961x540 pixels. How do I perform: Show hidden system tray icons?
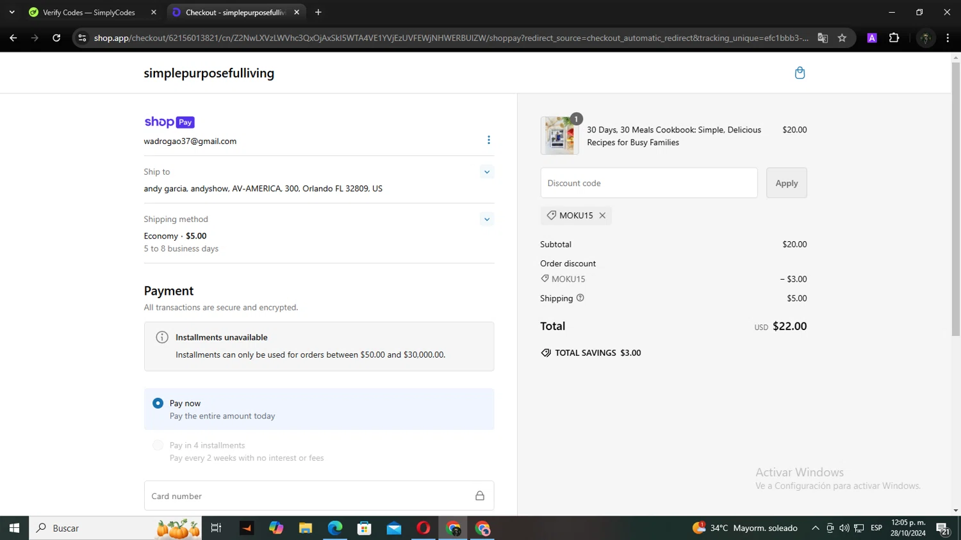point(815,528)
